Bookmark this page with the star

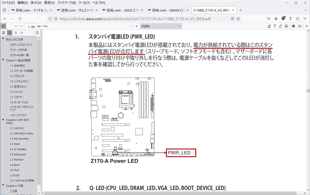click(238, 19)
